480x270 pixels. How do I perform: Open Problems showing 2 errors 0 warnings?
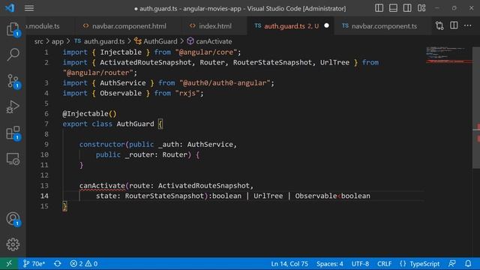tap(84, 263)
